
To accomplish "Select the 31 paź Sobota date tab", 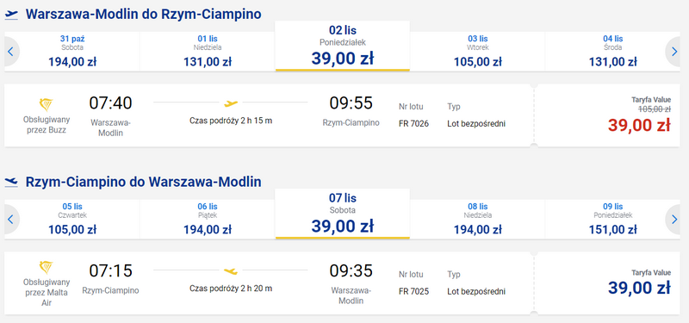I will pos(72,52).
